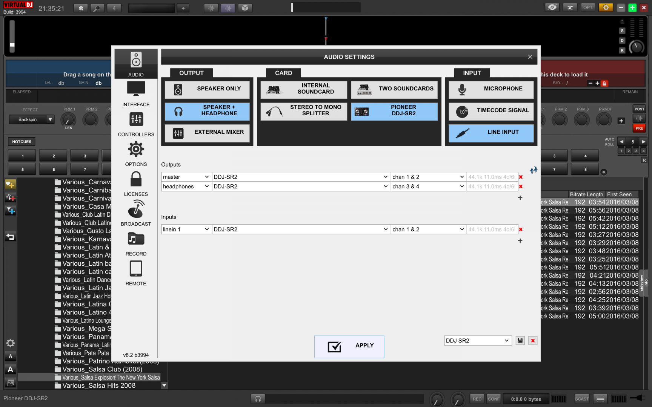Add a new output row
This screenshot has width=652, height=407.
[520, 198]
